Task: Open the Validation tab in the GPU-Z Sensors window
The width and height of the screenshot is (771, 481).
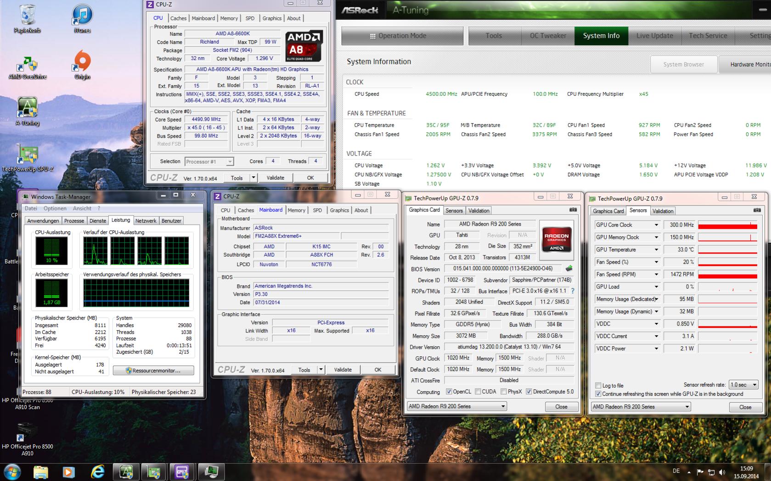Action: [663, 211]
